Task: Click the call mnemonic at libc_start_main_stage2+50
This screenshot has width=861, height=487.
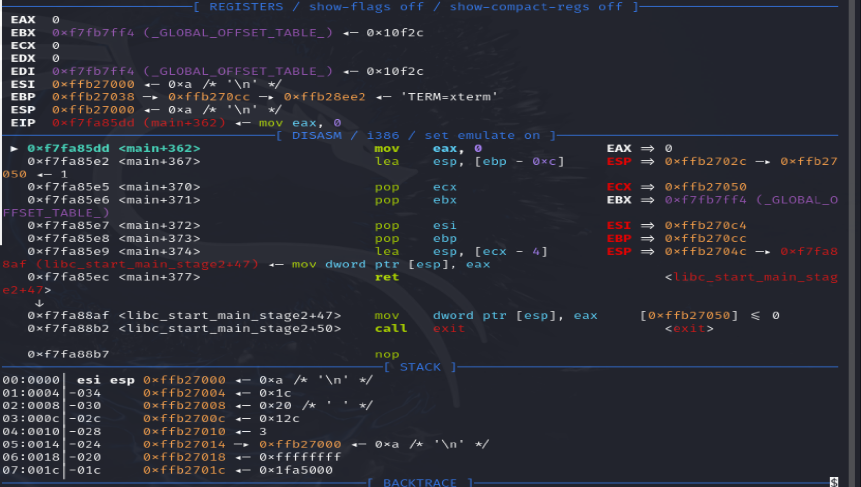Action: click(391, 328)
